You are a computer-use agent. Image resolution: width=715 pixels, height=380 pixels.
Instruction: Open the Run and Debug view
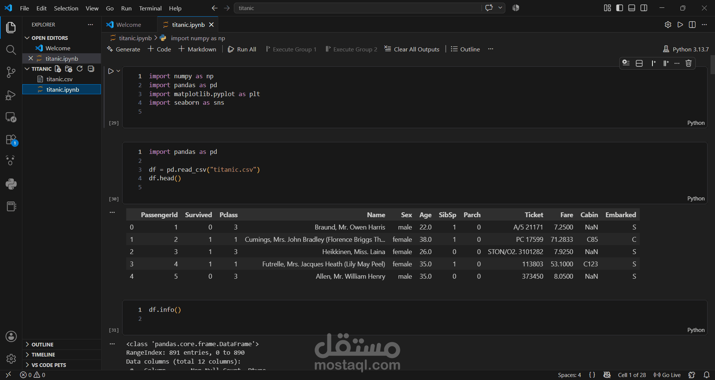coord(11,95)
